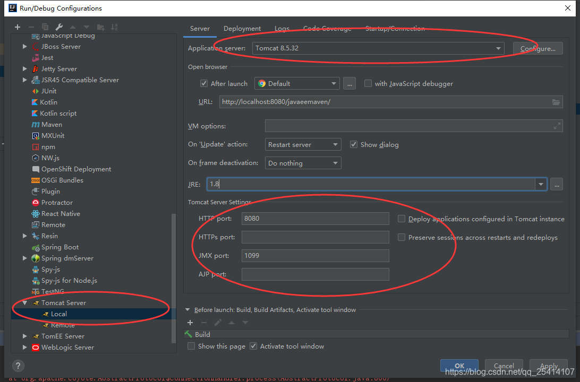The height and width of the screenshot is (382, 580).
Task: Select Build task in before launch list
Action: [x=376, y=334]
